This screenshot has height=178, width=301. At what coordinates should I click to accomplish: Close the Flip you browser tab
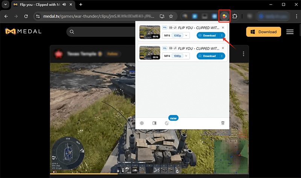71,5
